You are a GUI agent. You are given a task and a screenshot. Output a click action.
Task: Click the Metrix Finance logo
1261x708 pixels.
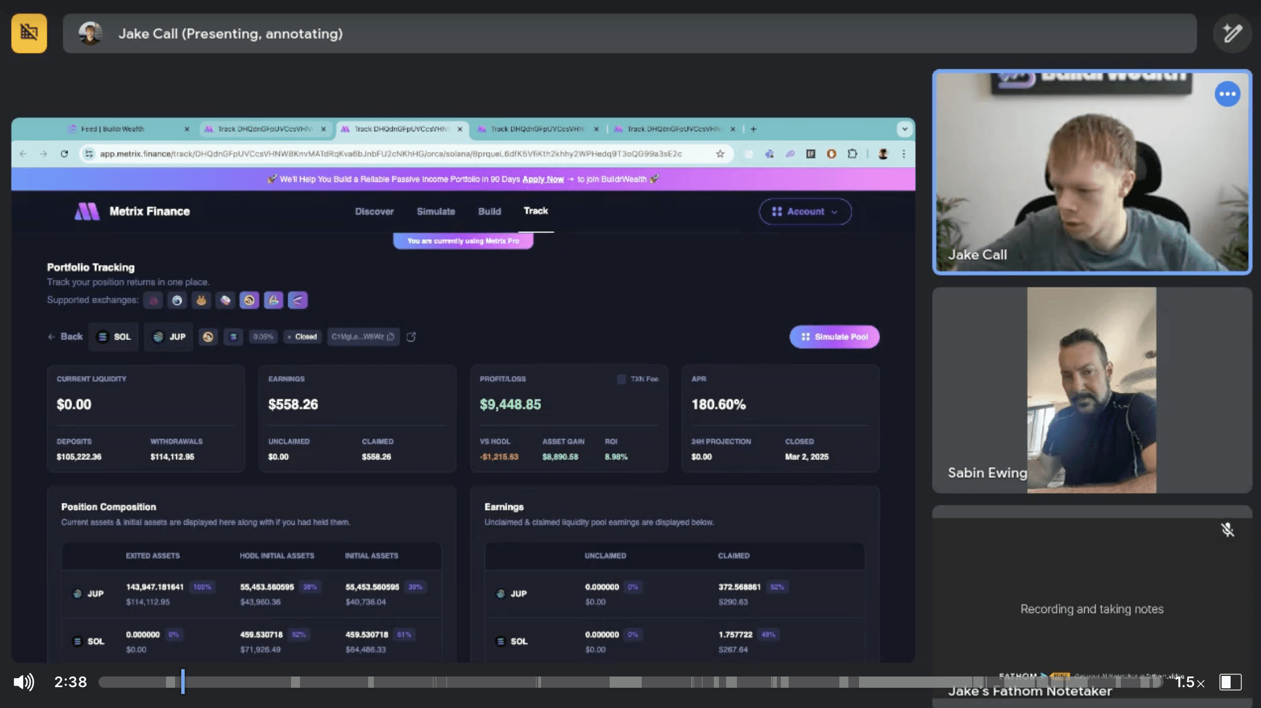[x=132, y=212]
